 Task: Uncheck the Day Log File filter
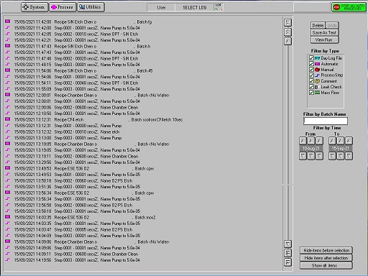[x=311, y=58]
